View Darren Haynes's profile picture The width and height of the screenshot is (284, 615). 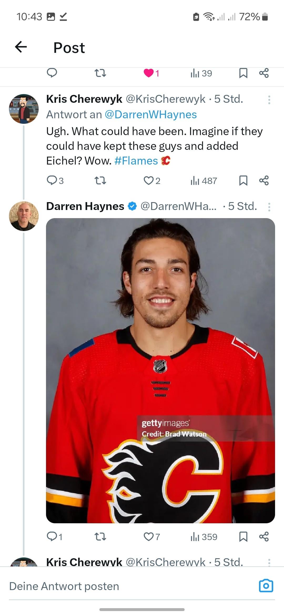tap(24, 216)
